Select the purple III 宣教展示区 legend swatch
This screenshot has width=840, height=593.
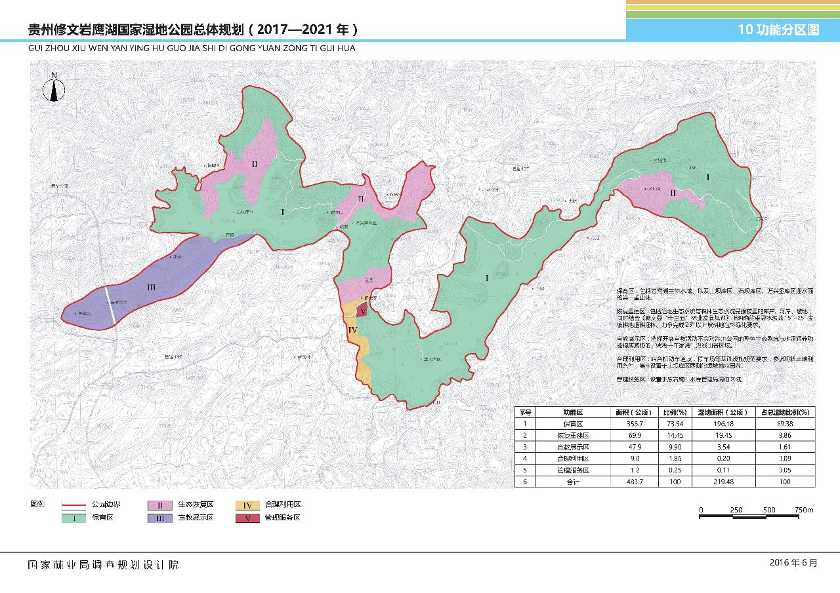pos(160,518)
